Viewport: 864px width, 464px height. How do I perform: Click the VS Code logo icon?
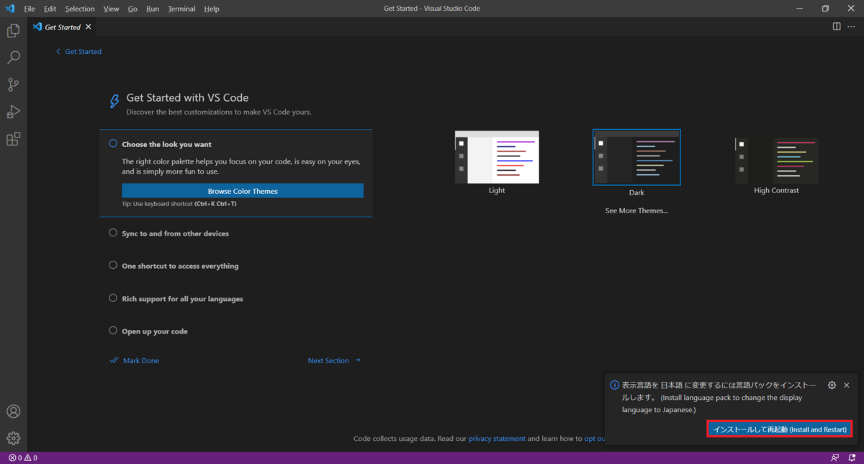10,9
